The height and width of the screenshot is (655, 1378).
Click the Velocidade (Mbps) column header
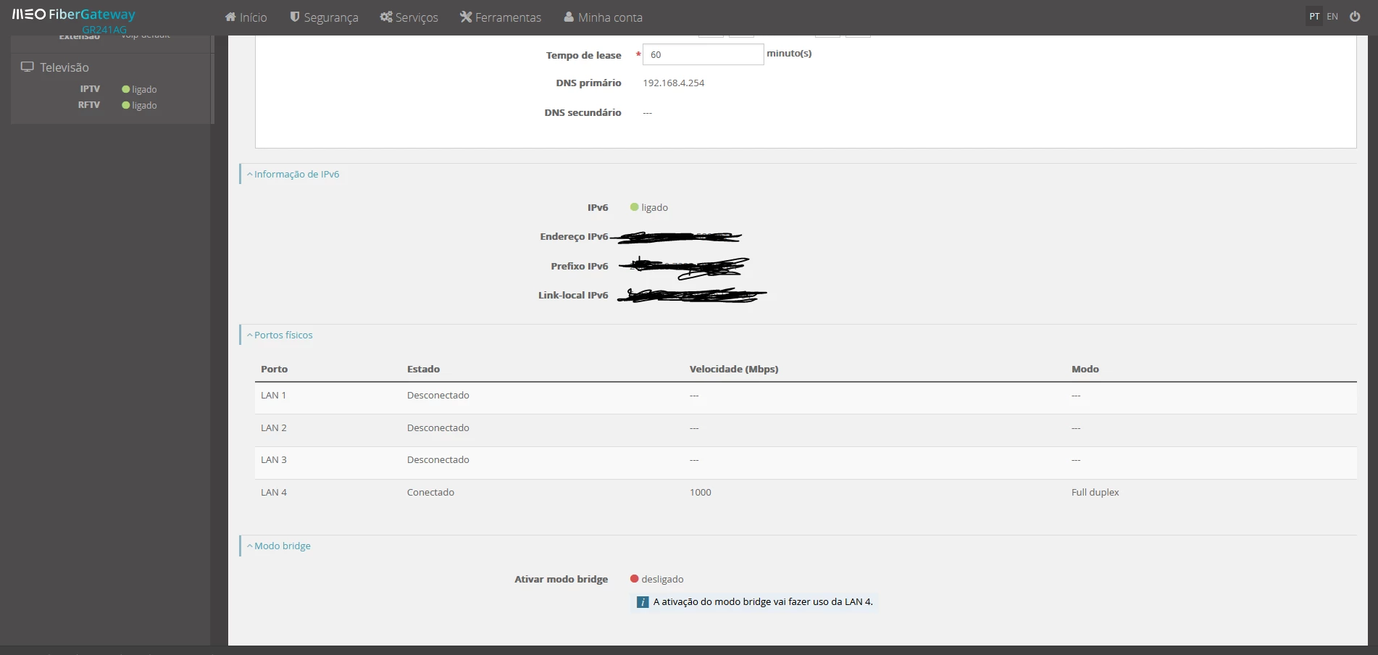[734, 369]
